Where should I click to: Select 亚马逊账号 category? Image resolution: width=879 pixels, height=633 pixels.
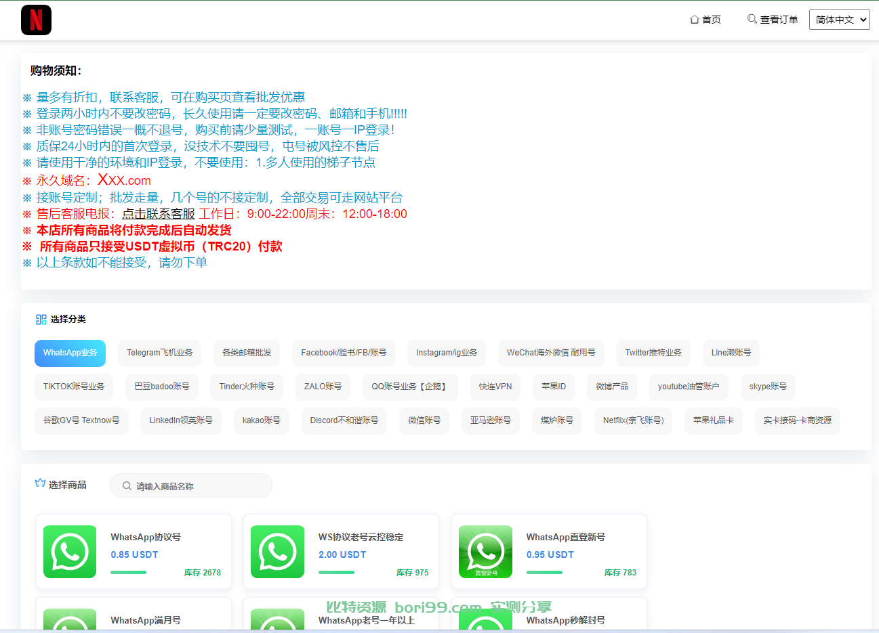click(x=491, y=420)
